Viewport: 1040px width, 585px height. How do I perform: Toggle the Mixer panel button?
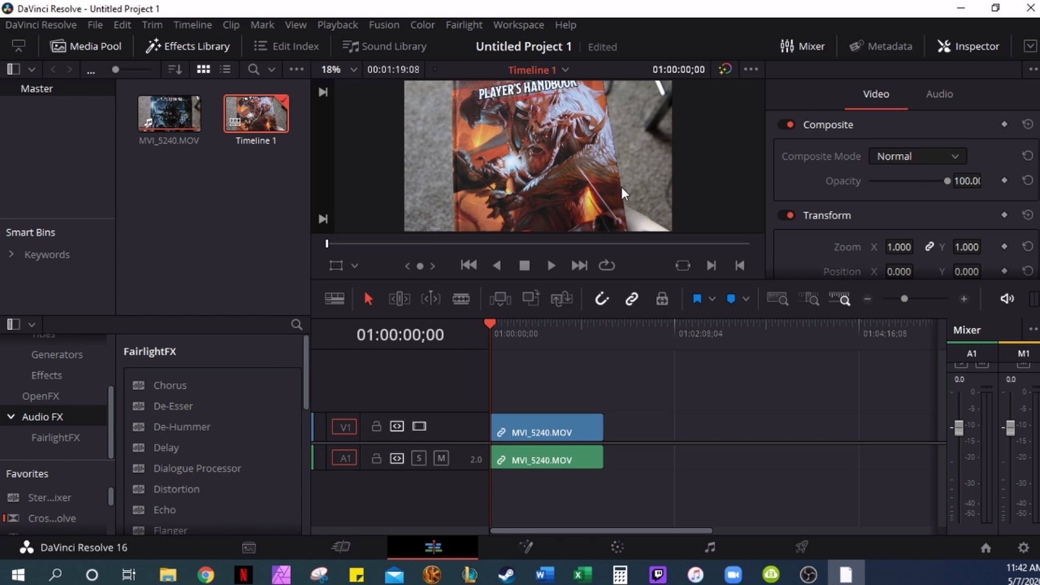pos(802,47)
